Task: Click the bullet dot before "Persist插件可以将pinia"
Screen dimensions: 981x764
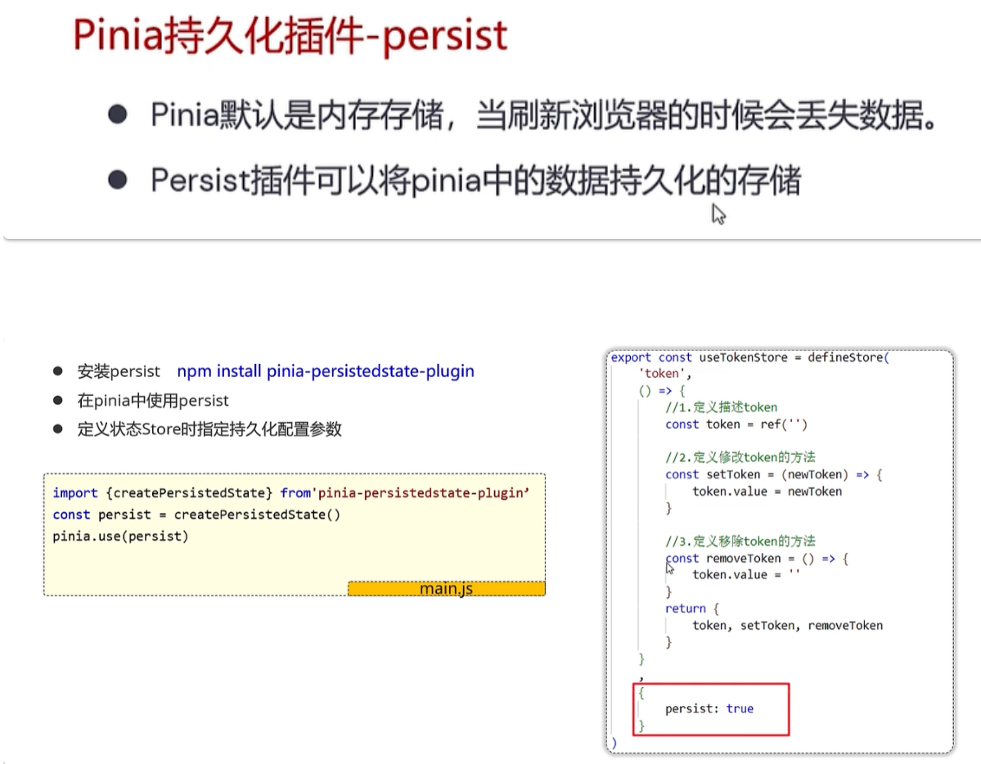Action: pos(118,180)
